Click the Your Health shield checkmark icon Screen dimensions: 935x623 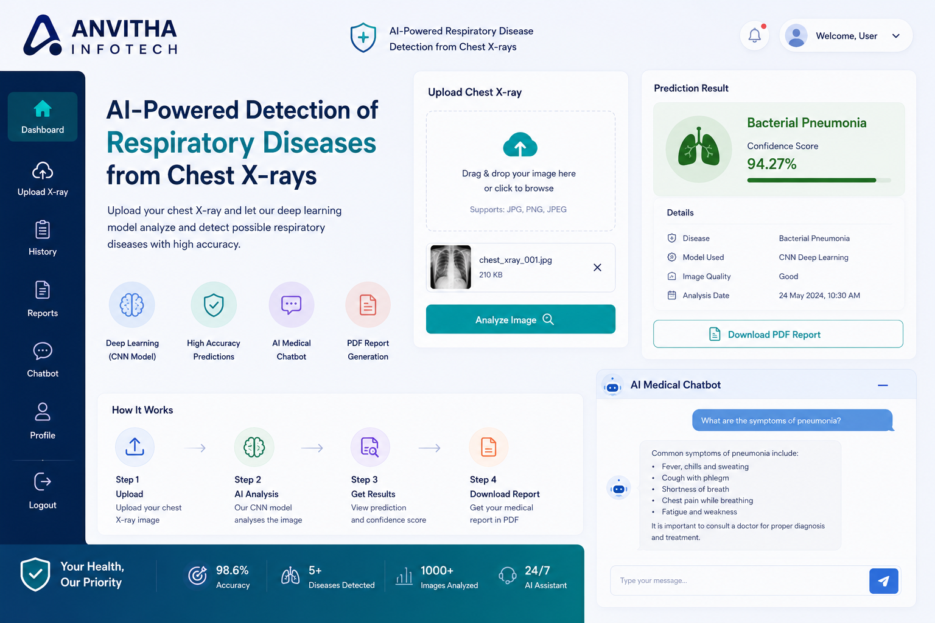tap(35, 574)
